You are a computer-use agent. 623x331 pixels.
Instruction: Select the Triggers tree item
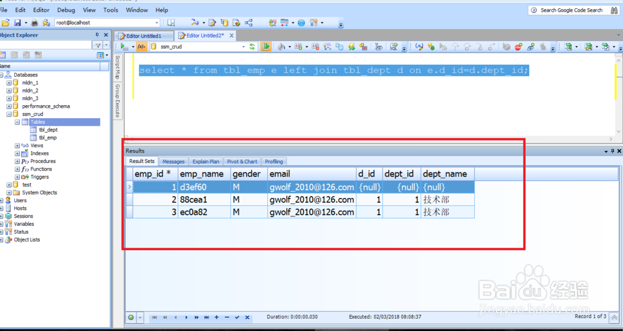[40, 177]
